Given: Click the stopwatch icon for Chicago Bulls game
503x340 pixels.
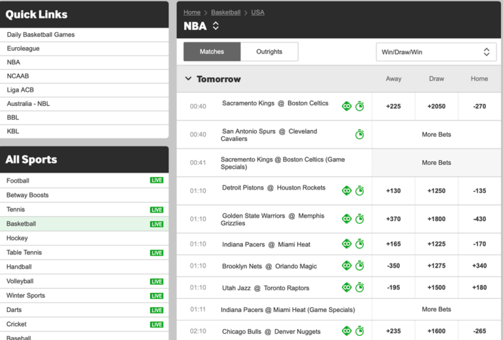Looking at the screenshot, I should coord(360,331).
